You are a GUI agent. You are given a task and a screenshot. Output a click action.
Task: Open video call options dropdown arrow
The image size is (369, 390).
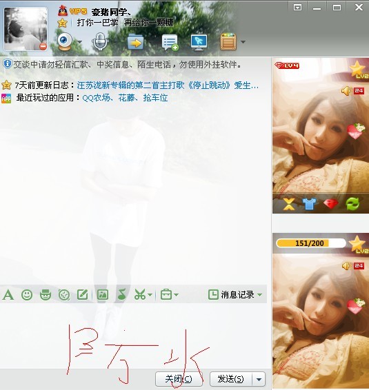click(x=79, y=42)
